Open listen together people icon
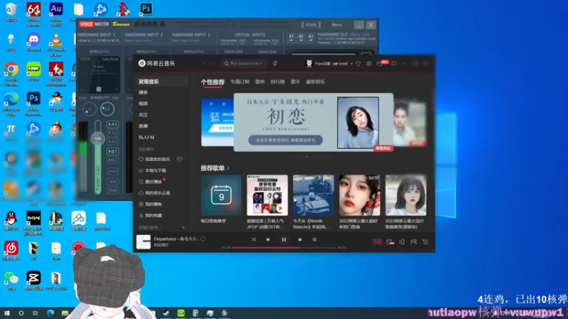568x319 pixels. tap(413, 242)
